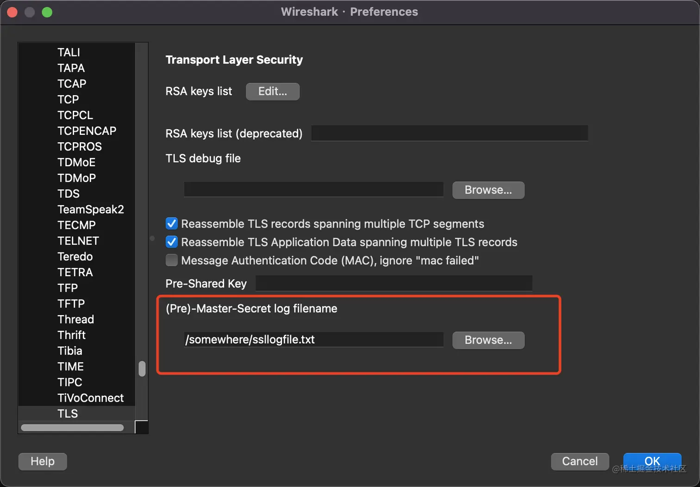Viewport: 700px width, 487px height.
Task: Uncheck Reassemble TLS Application Data spanning records
Action: pyautogui.click(x=172, y=242)
